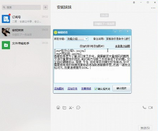Click the 未登录户说明 link
The width and height of the screenshot is (158, 131).
coord(122,46)
